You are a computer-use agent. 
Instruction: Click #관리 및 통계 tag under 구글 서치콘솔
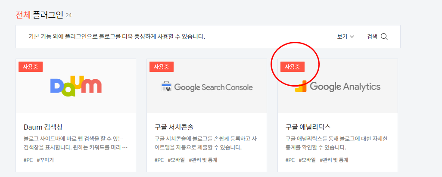[203, 160]
